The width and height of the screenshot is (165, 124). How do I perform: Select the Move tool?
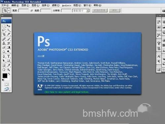(9, 26)
